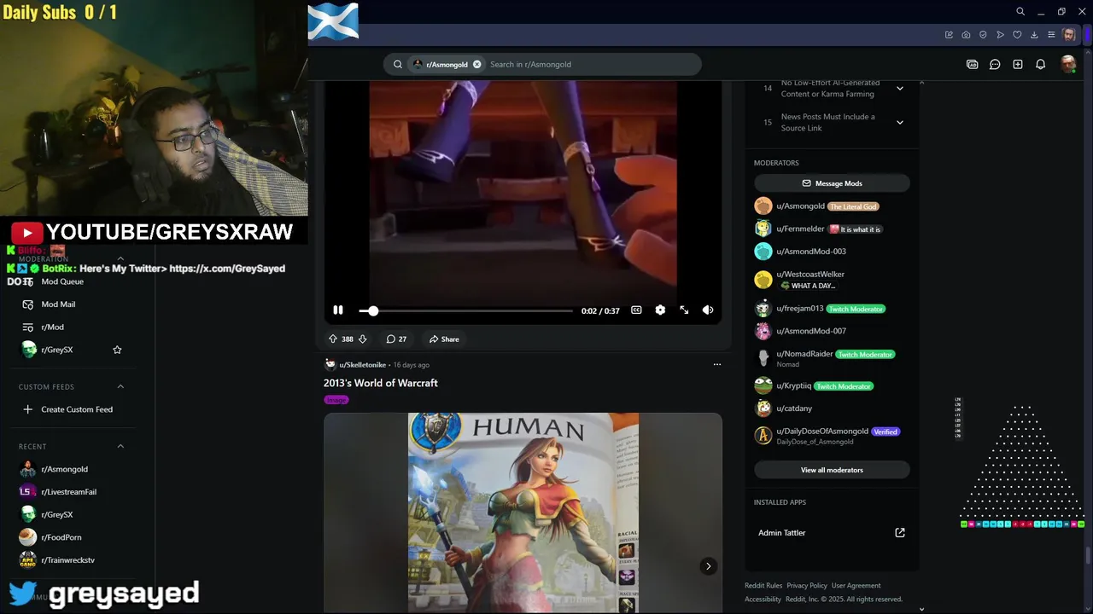This screenshot has height=614, width=1093.
Task: Open u/catdany moderator profile
Action: point(794,408)
